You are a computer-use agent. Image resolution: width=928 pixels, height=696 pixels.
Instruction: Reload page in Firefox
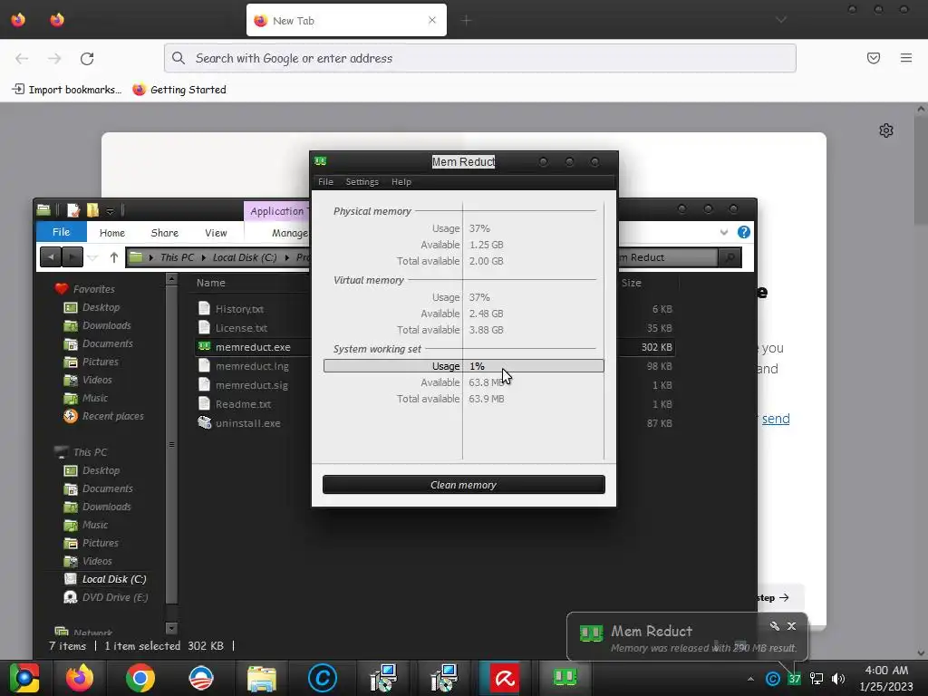pyautogui.click(x=87, y=58)
